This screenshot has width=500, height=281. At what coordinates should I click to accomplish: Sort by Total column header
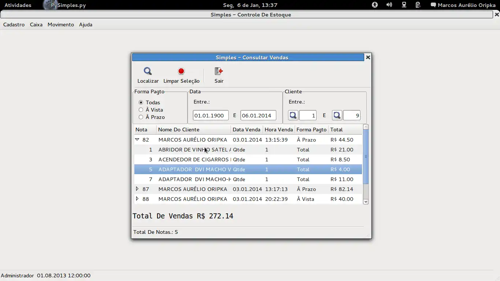[345, 130]
